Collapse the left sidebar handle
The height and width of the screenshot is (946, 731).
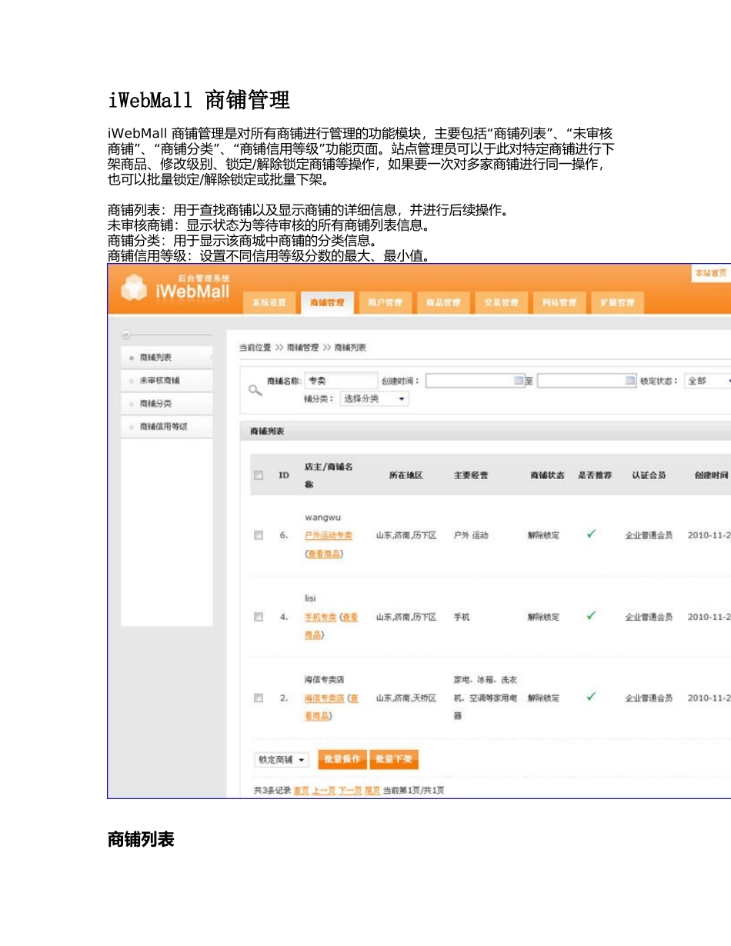(x=126, y=335)
